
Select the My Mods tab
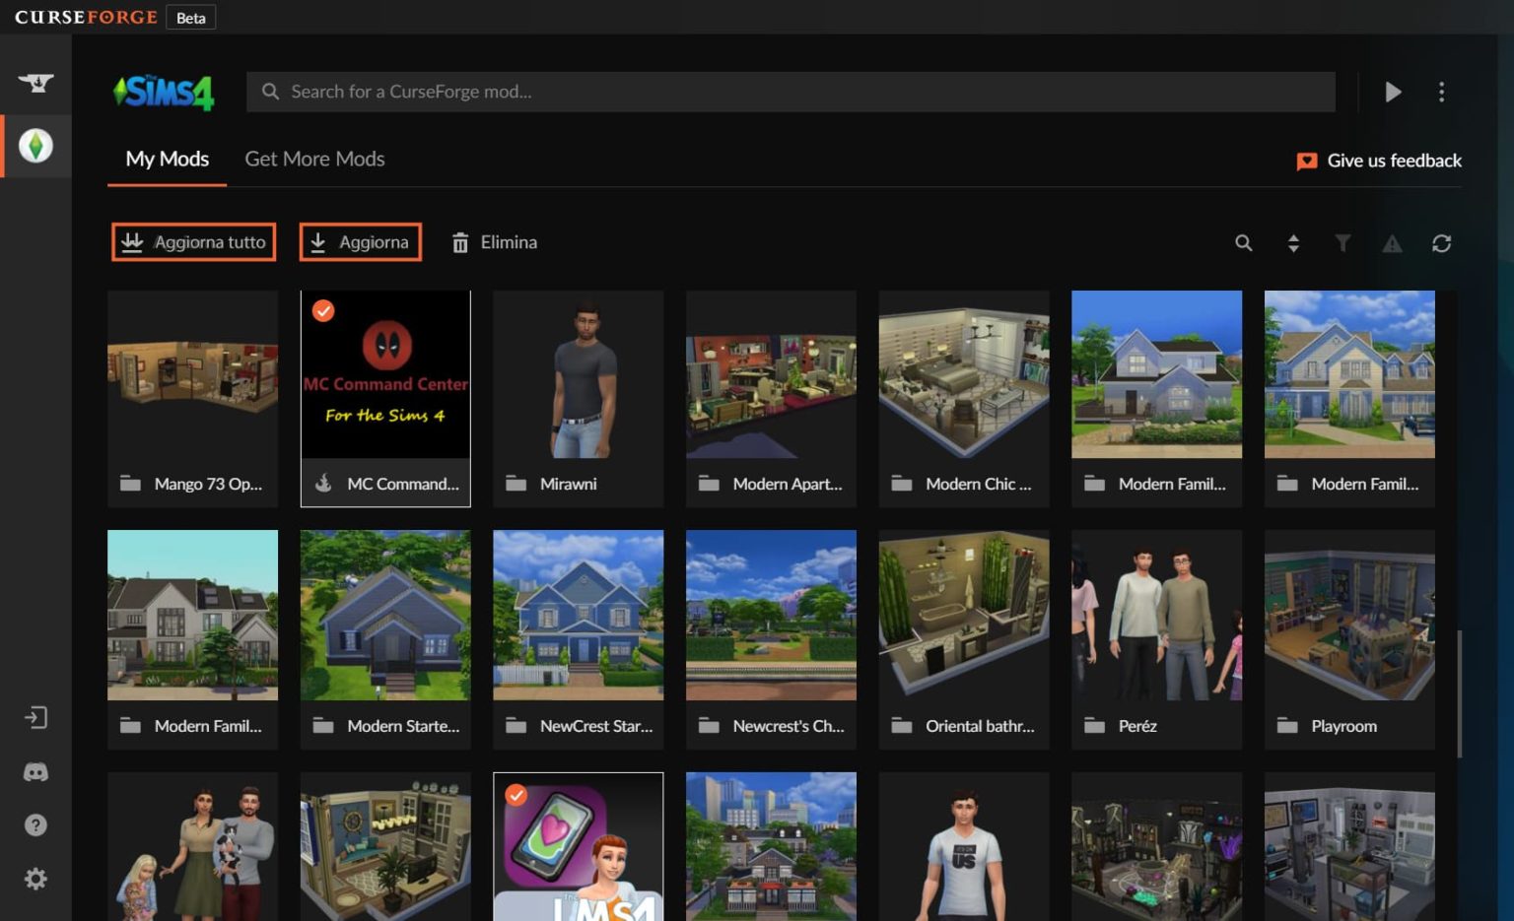coord(166,159)
